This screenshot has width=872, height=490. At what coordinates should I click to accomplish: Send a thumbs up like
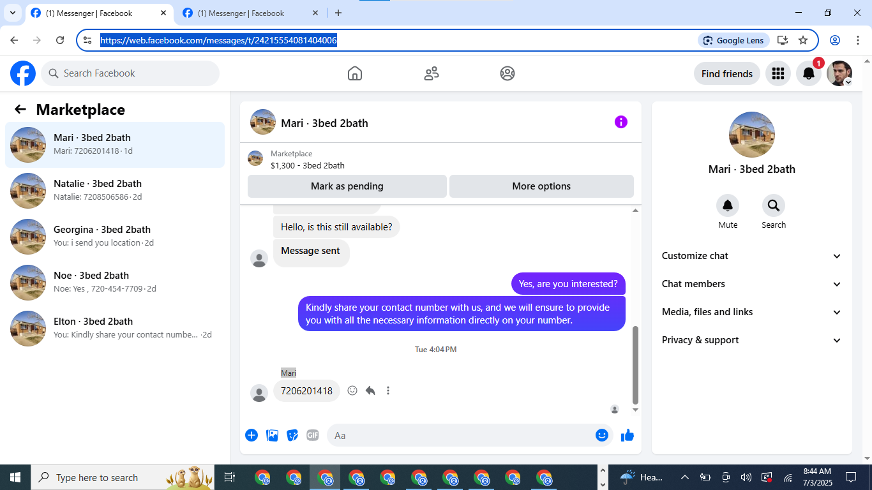pyautogui.click(x=628, y=435)
